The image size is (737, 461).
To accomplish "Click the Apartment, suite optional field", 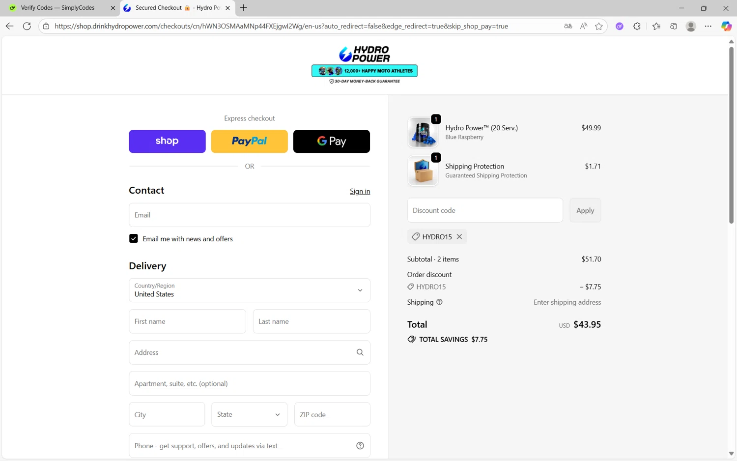I will click(250, 383).
